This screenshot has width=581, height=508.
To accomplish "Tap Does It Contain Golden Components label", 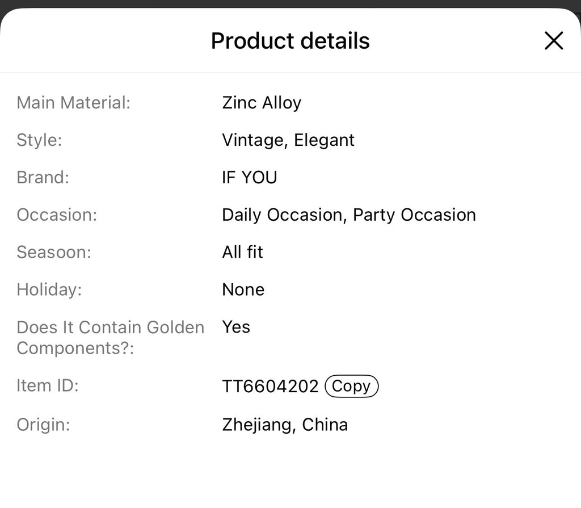I will click(111, 337).
